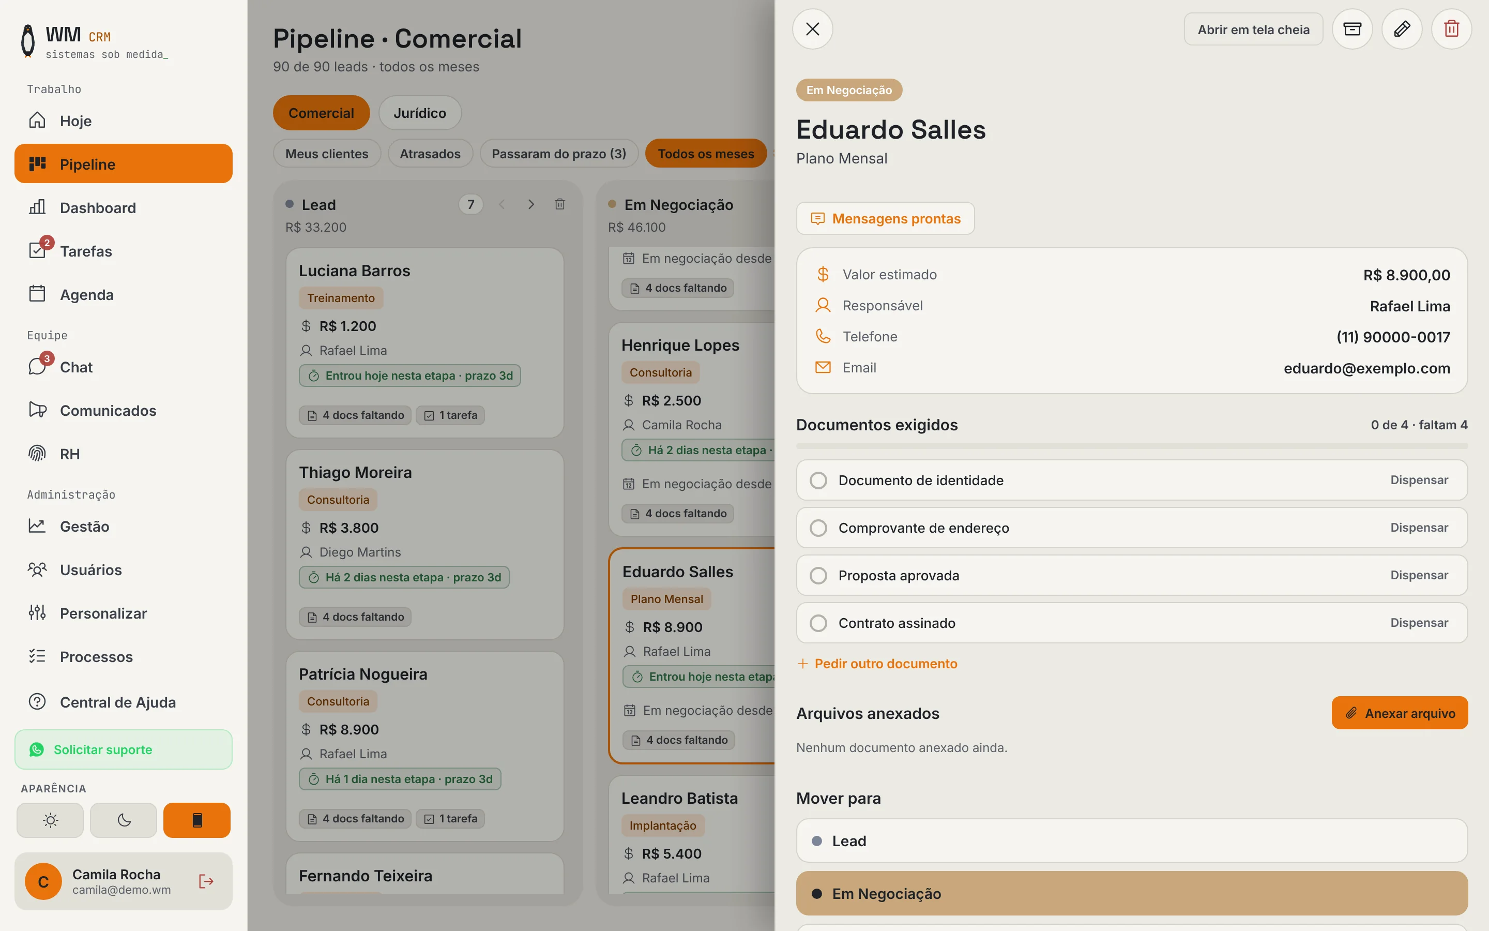Open RH fingerprint icon
1489x931 pixels.
[38, 454]
